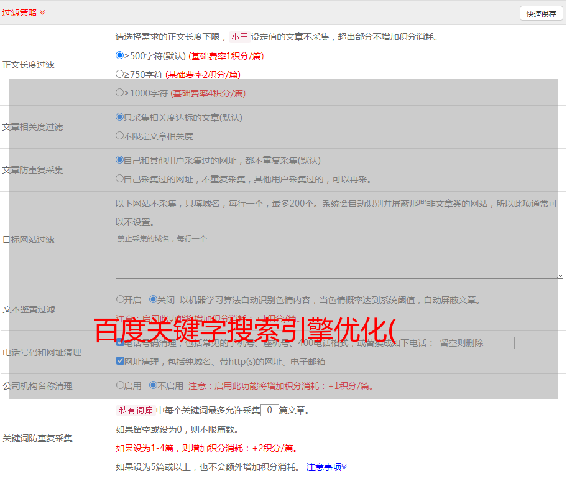Click the 文本鉴黄过滤 row label
567x478 pixels.
[x=29, y=309]
